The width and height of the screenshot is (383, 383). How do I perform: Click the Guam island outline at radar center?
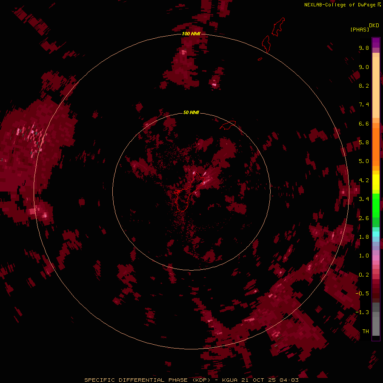pos(190,192)
